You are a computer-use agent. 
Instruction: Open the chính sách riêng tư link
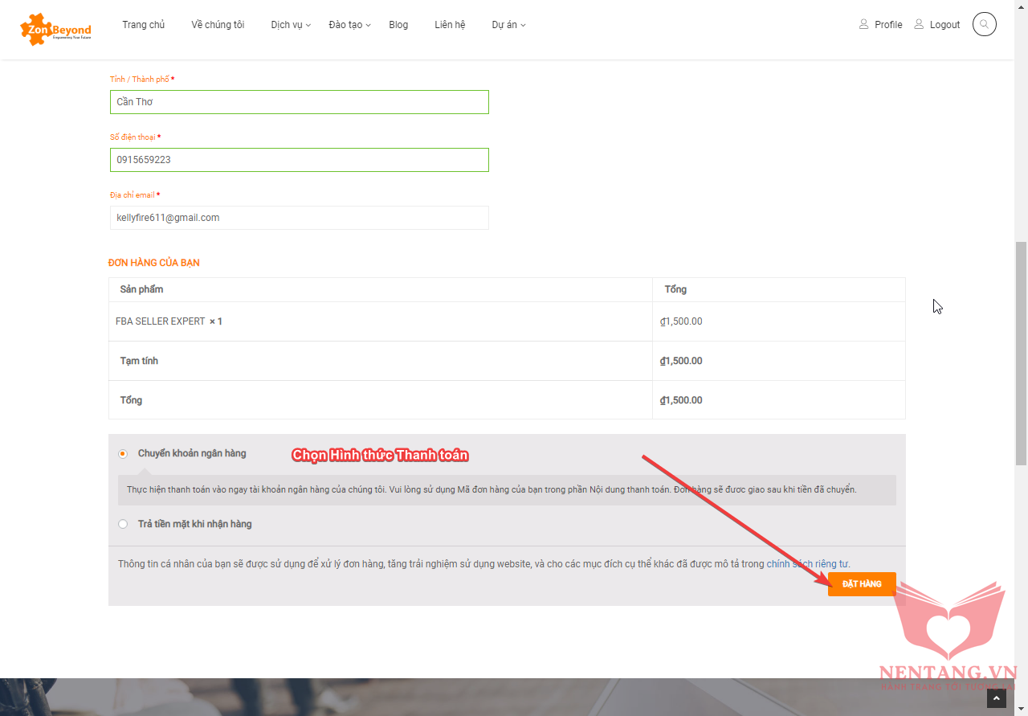tap(807, 564)
